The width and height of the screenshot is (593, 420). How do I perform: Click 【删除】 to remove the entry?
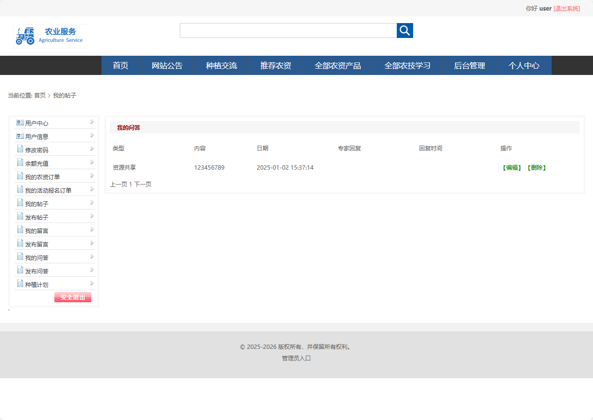point(537,168)
